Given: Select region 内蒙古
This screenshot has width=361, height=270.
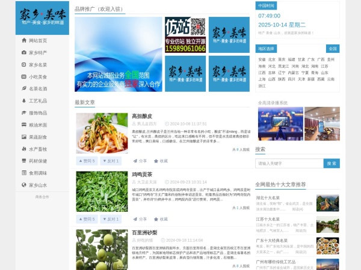Looking at the screenshot, I should (x=294, y=73).
